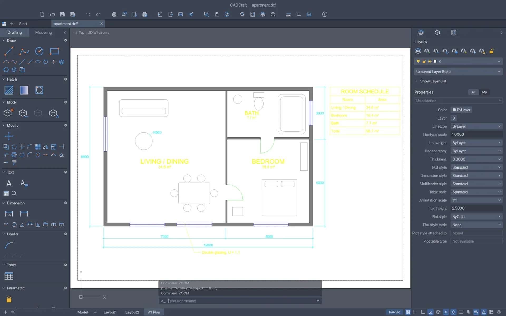Open the Layer Properties manager icon
This screenshot has height=316, width=506.
coord(418,51)
